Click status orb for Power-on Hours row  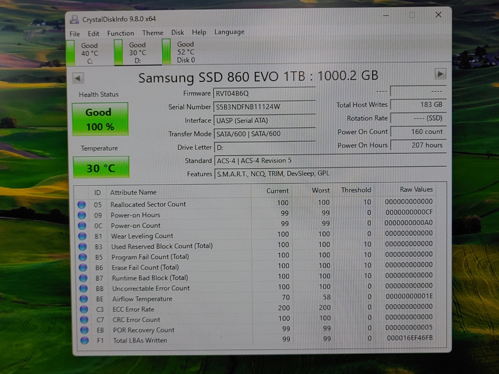click(x=82, y=215)
